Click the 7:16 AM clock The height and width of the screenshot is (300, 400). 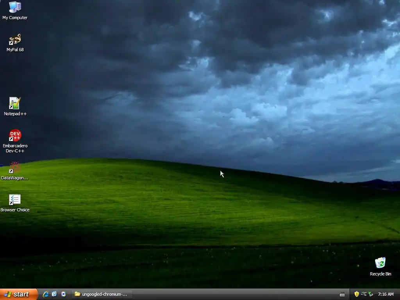click(386, 294)
